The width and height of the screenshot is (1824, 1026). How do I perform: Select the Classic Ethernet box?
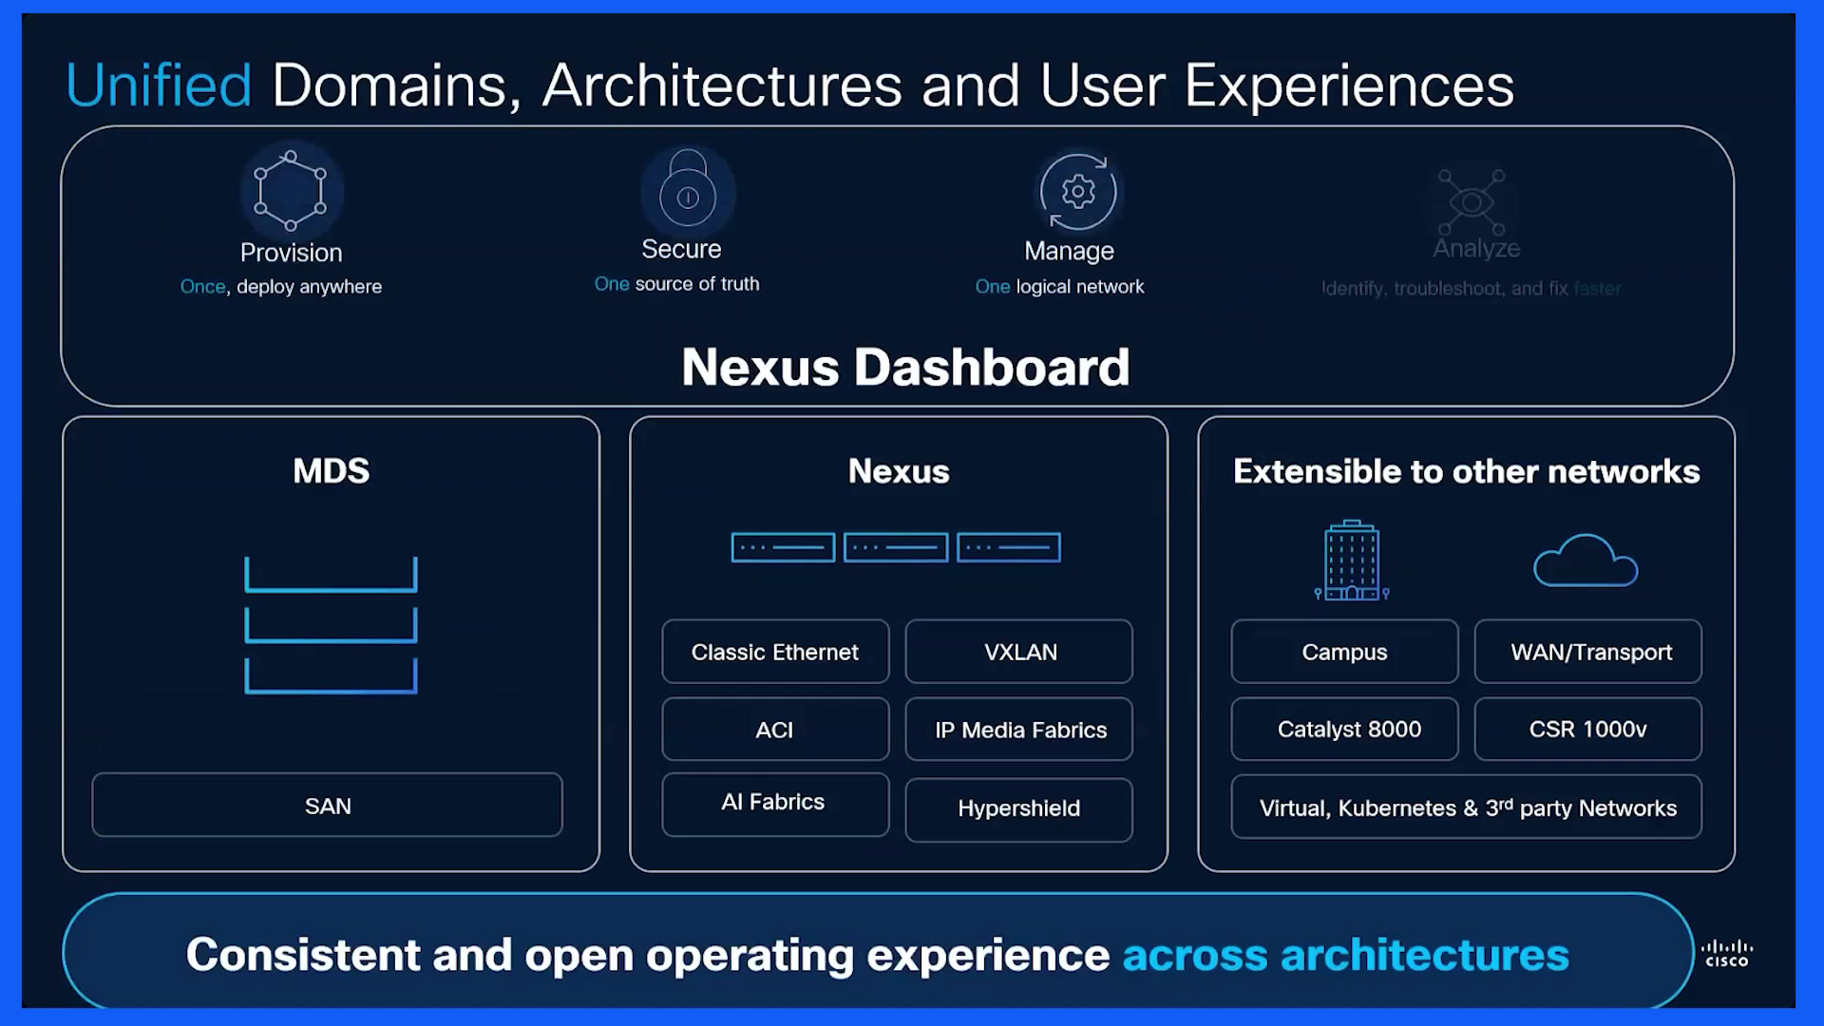[x=775, y=652]
